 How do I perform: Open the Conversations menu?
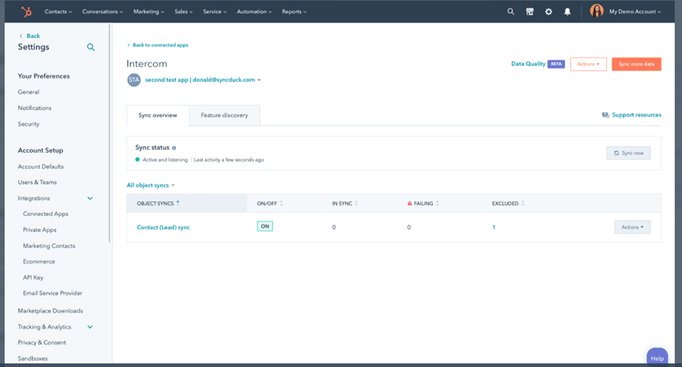(103, 12)
